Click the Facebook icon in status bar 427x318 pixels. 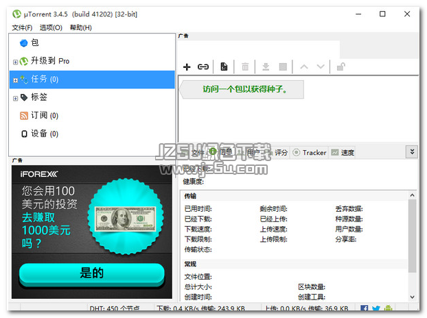pos(364,308)
